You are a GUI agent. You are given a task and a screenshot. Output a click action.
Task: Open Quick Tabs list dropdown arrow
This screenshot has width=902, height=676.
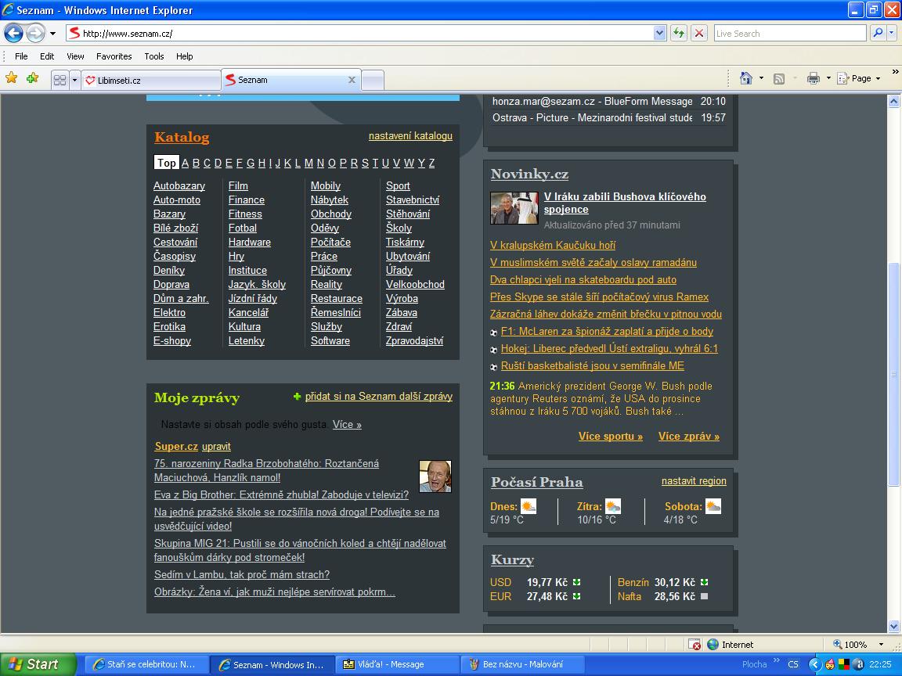click(74, 80)
